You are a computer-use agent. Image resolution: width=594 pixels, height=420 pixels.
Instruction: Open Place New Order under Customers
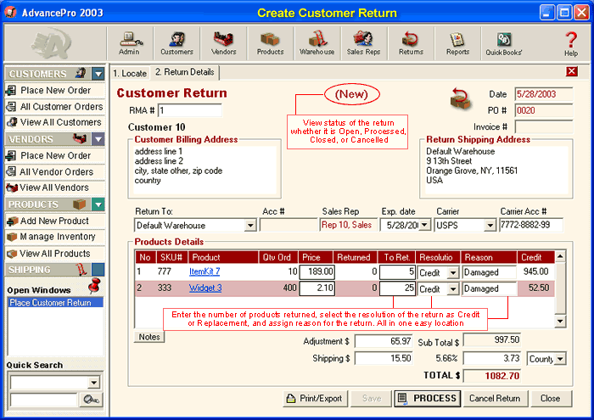point(55,90)
